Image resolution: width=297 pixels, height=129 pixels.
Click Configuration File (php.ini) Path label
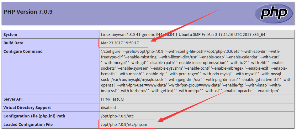point(34,116)
